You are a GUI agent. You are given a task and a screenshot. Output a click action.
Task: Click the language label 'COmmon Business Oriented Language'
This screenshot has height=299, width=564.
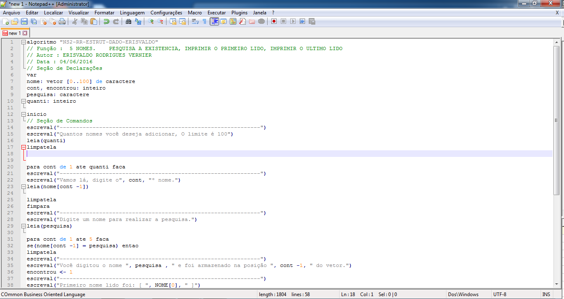click(44, 294)
